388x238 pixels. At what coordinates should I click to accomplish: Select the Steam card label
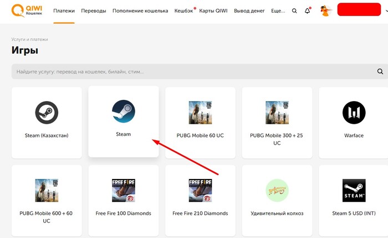click(124, 134)
